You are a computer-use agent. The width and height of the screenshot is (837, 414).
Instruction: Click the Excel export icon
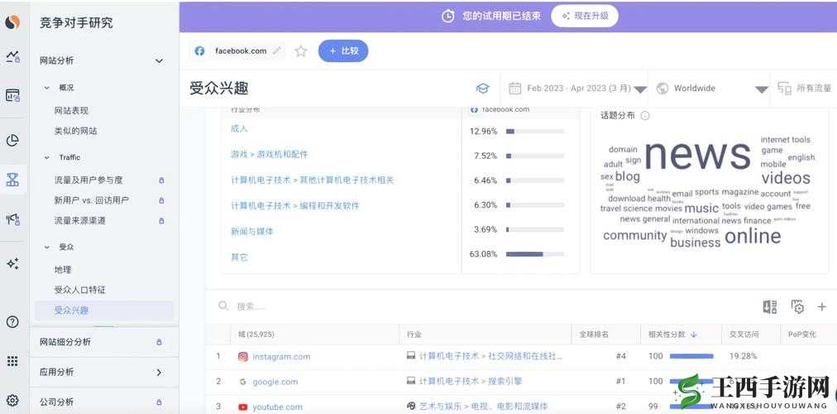(770, 306)
